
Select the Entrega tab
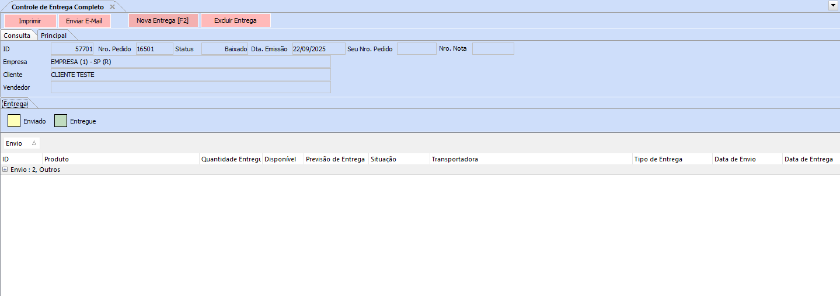[x=15, y=104]
